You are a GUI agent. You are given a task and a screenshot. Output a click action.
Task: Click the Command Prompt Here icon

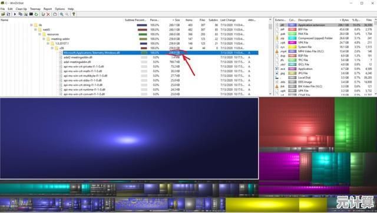(x=31, y=14)
